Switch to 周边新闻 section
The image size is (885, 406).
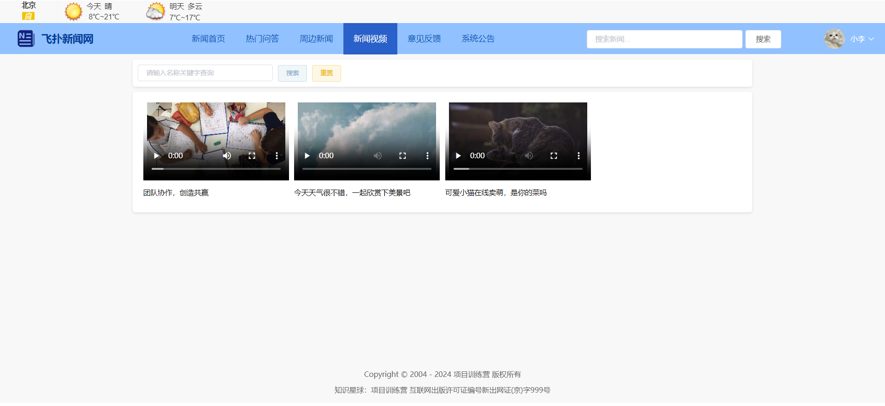point(316,39)
